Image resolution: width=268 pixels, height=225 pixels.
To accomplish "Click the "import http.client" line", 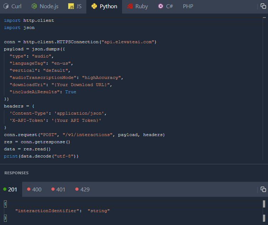I will coord(29,20).
